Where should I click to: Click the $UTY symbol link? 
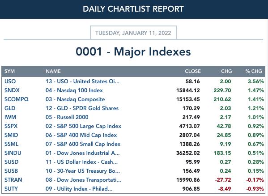pos(11,189)
